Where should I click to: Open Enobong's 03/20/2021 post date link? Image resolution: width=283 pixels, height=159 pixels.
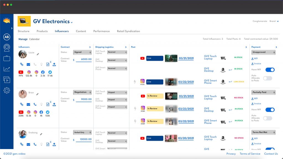(x=186, y=138)
